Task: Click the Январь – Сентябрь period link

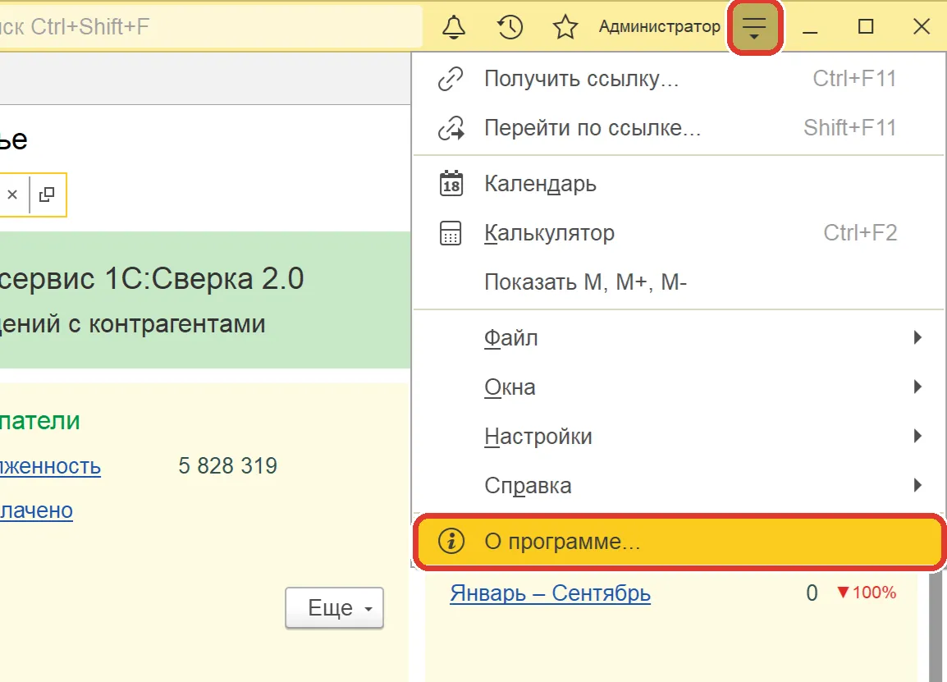Action: tap(550, 593)
